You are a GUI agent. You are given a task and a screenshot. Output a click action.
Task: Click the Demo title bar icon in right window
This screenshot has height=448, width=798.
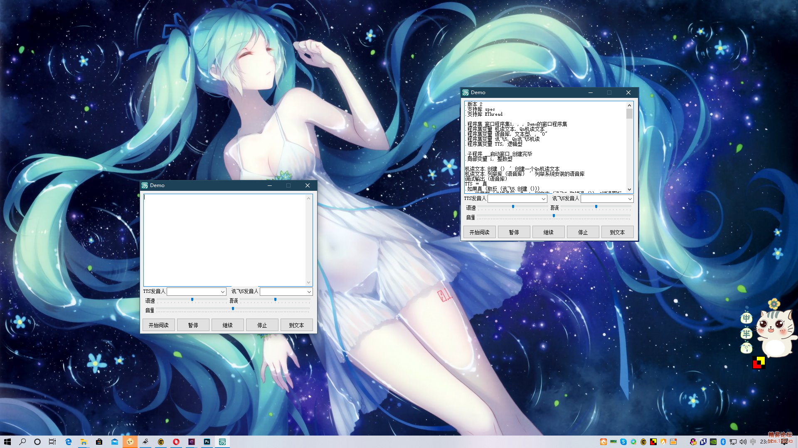465,93
